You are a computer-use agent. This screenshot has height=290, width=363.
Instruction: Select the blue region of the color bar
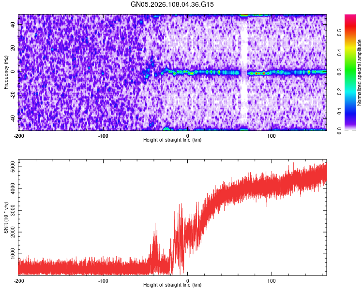point(350,110)
